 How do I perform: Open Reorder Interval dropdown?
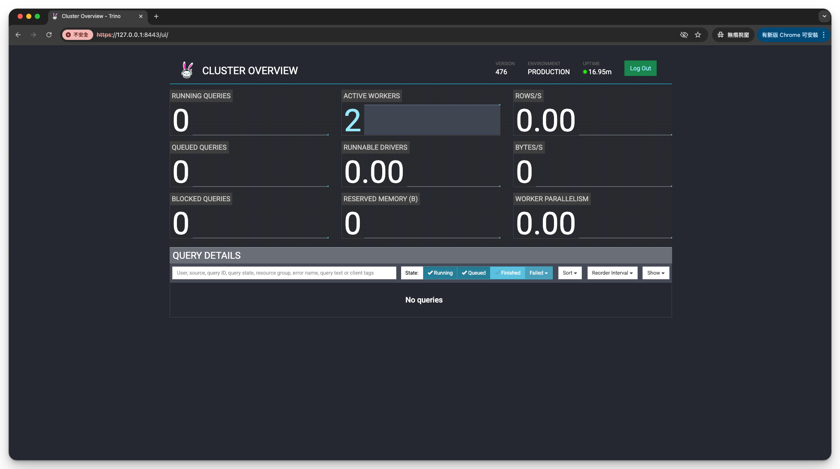coord(612,273)
